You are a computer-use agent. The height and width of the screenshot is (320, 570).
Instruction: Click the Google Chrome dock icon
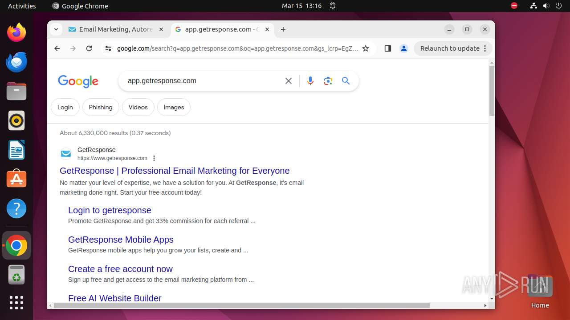[x=16, y=245]
